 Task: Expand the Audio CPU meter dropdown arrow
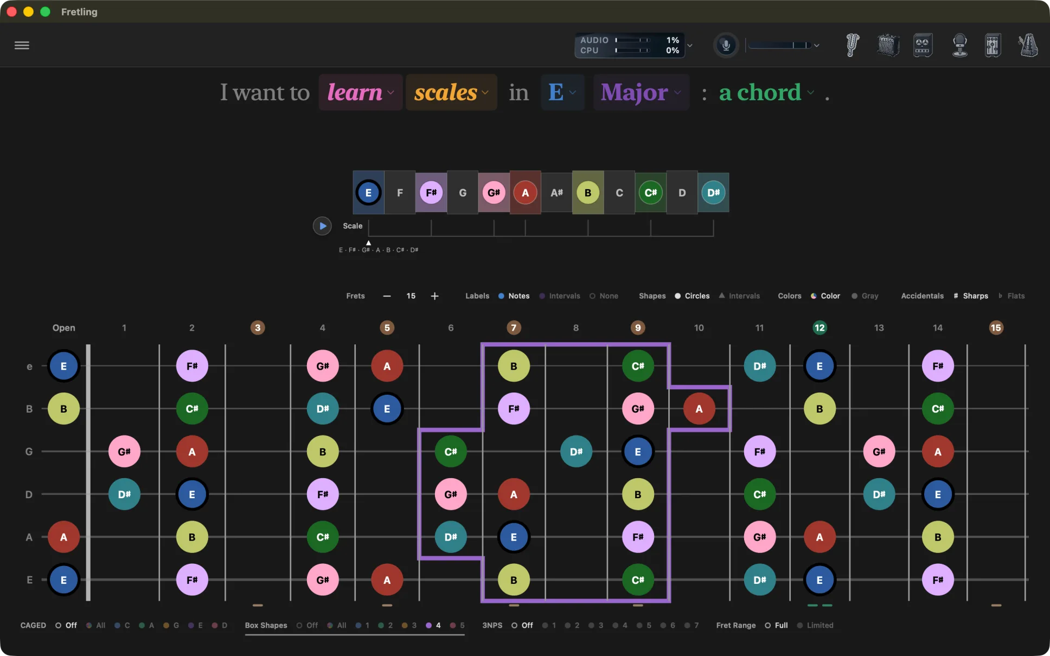click(x=690, y=46)
